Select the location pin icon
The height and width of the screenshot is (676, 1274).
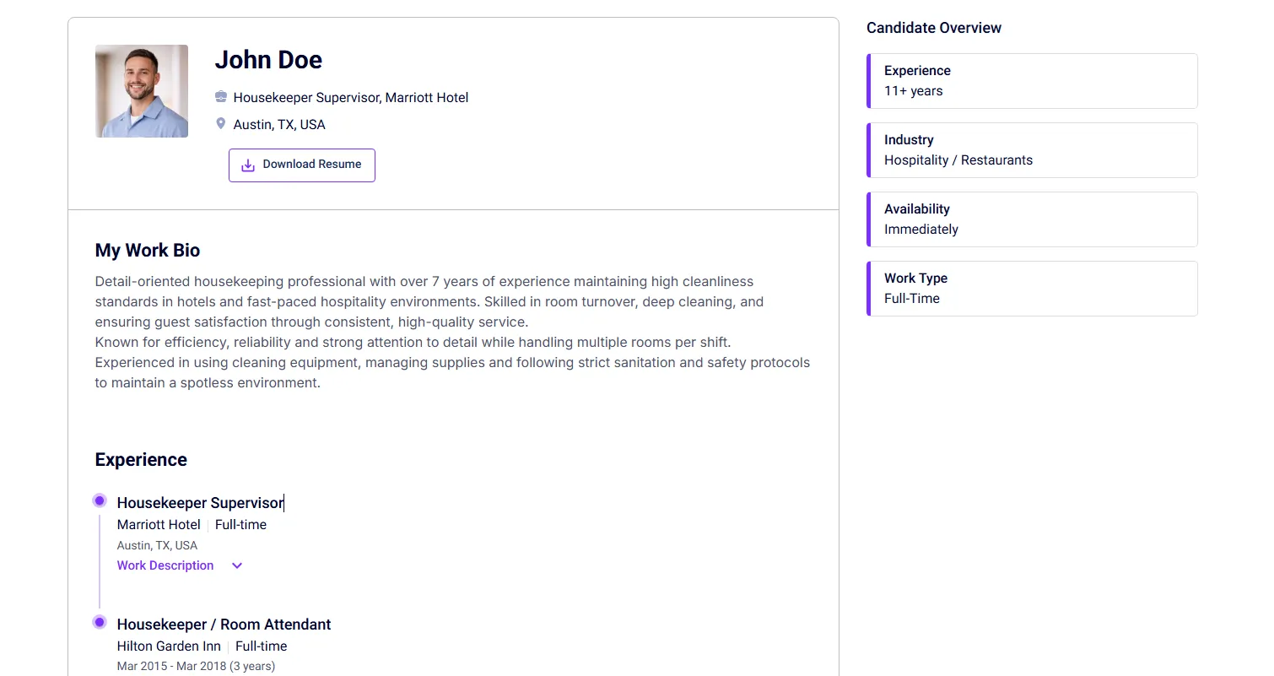click(221, 123)
